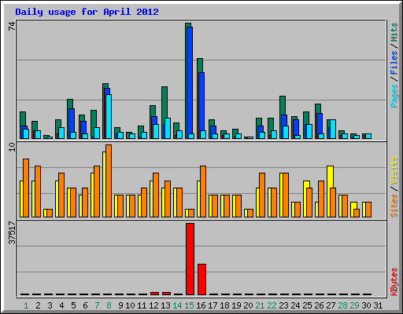Click the orange Sites bar for day 16
Viewport: 403px width, 314px height.
click(203, 192)
